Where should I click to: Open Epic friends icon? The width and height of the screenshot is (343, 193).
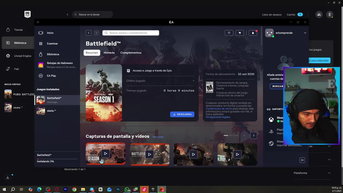coord(319,14)
